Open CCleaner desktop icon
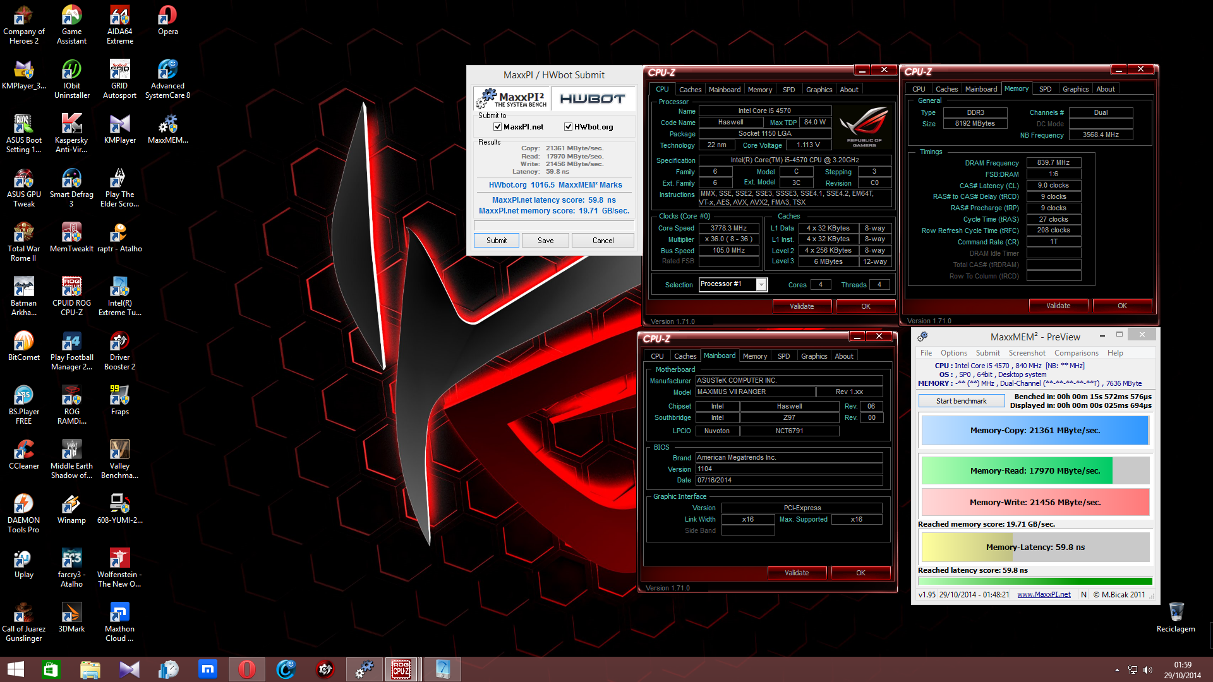 pos(24,455)
